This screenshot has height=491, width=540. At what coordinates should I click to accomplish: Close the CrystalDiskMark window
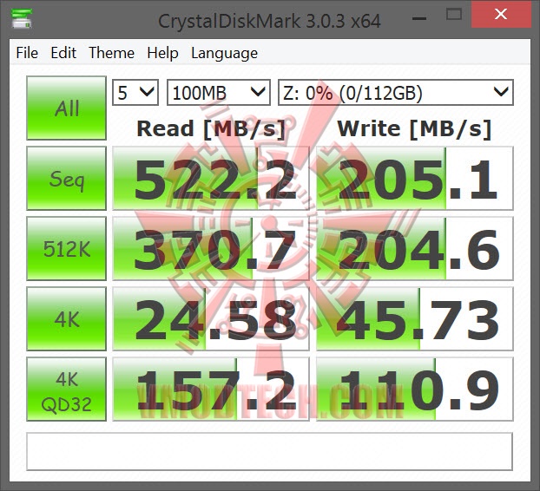coord(501,14)
